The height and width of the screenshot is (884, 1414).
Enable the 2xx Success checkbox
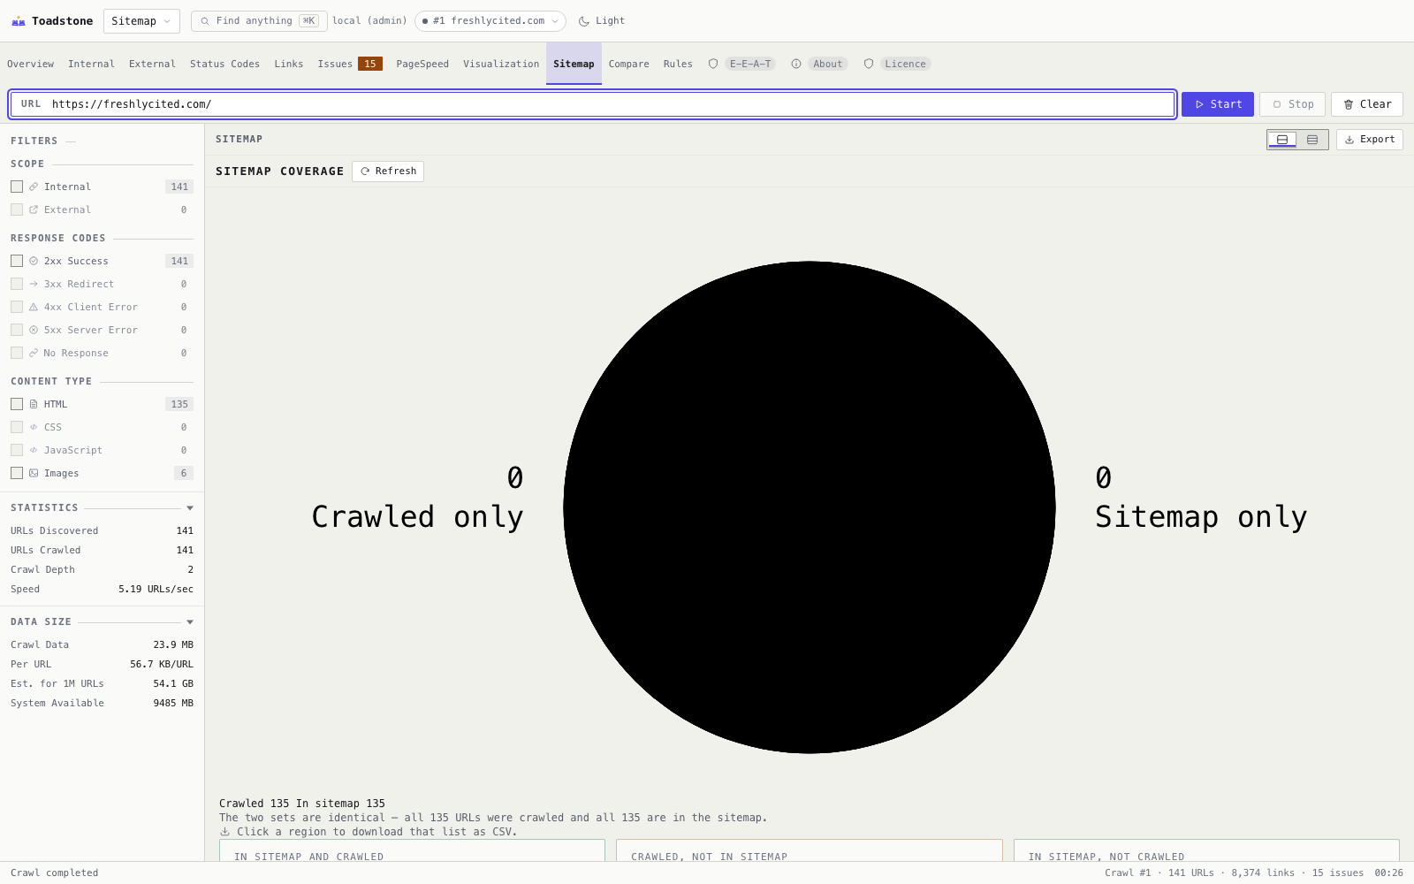pyautogui.click(x=17, y=261)
